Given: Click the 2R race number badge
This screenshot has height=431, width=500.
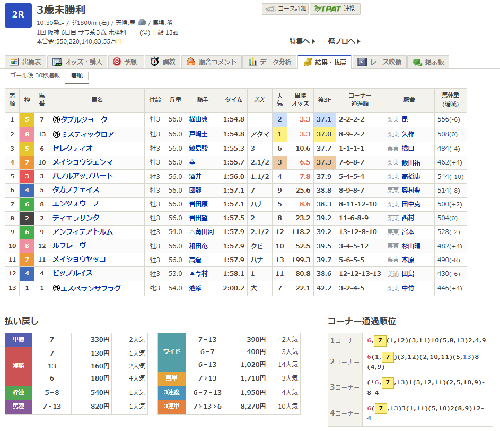Looking at the screenshot, I should [x=18, y=15].
